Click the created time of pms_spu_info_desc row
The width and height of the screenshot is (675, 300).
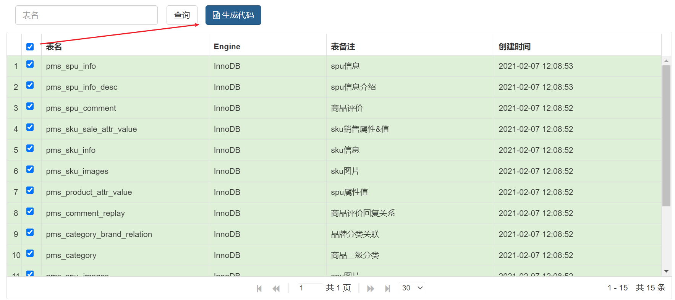(578, 87)
